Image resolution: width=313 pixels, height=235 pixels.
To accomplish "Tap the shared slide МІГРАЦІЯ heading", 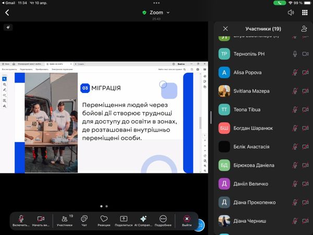I will tap(106, 88).
